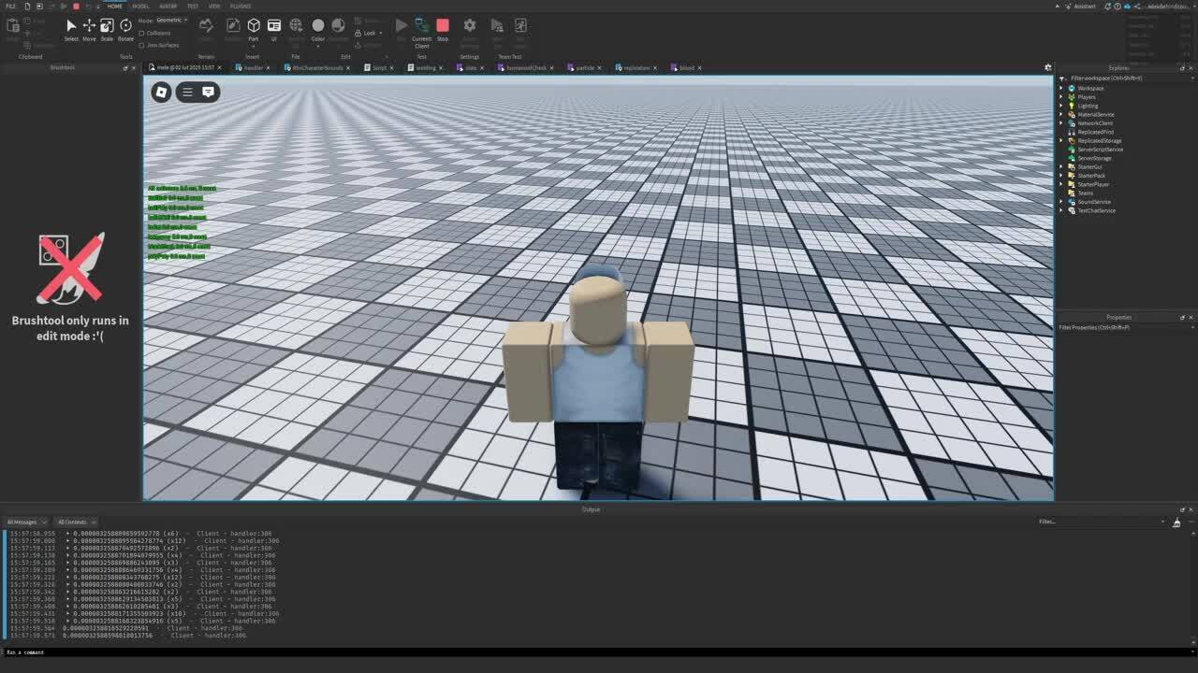1198x673 pixels.
Task: Switch to the PLUGINS ribbon tab
Action: pyautogui.click(x=241, y=6)
